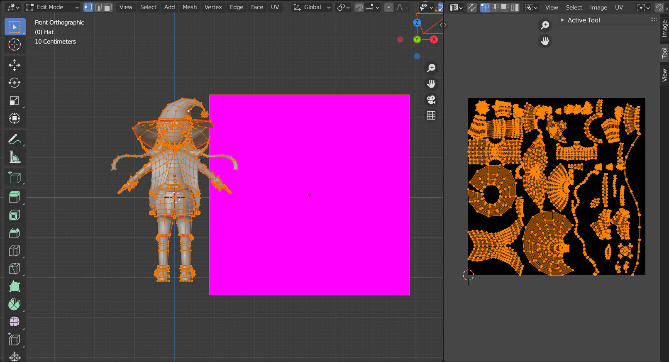Open the Mesh menu
The image size is (669, 362).
[x=190, y=7]
